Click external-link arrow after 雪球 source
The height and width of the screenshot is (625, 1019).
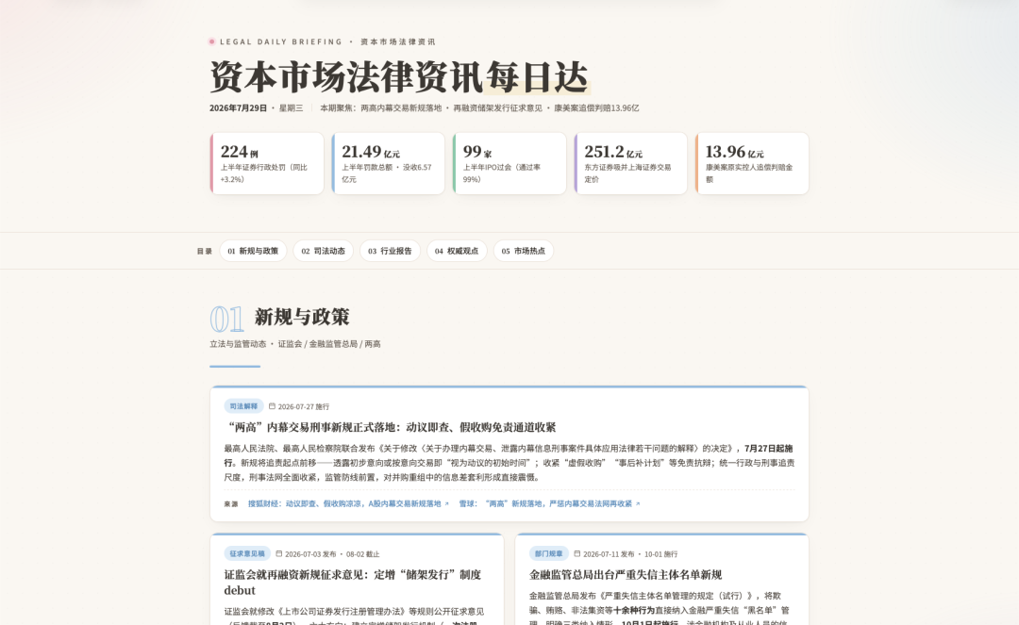pyautogui.click(x=638, y=503)
